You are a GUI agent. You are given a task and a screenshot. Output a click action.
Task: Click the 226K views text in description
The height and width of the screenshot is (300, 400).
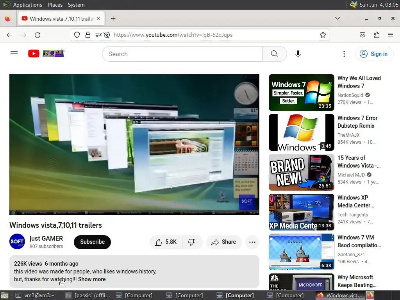28,264
